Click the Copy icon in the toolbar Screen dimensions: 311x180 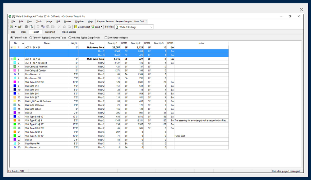click(x=43, y=27)
